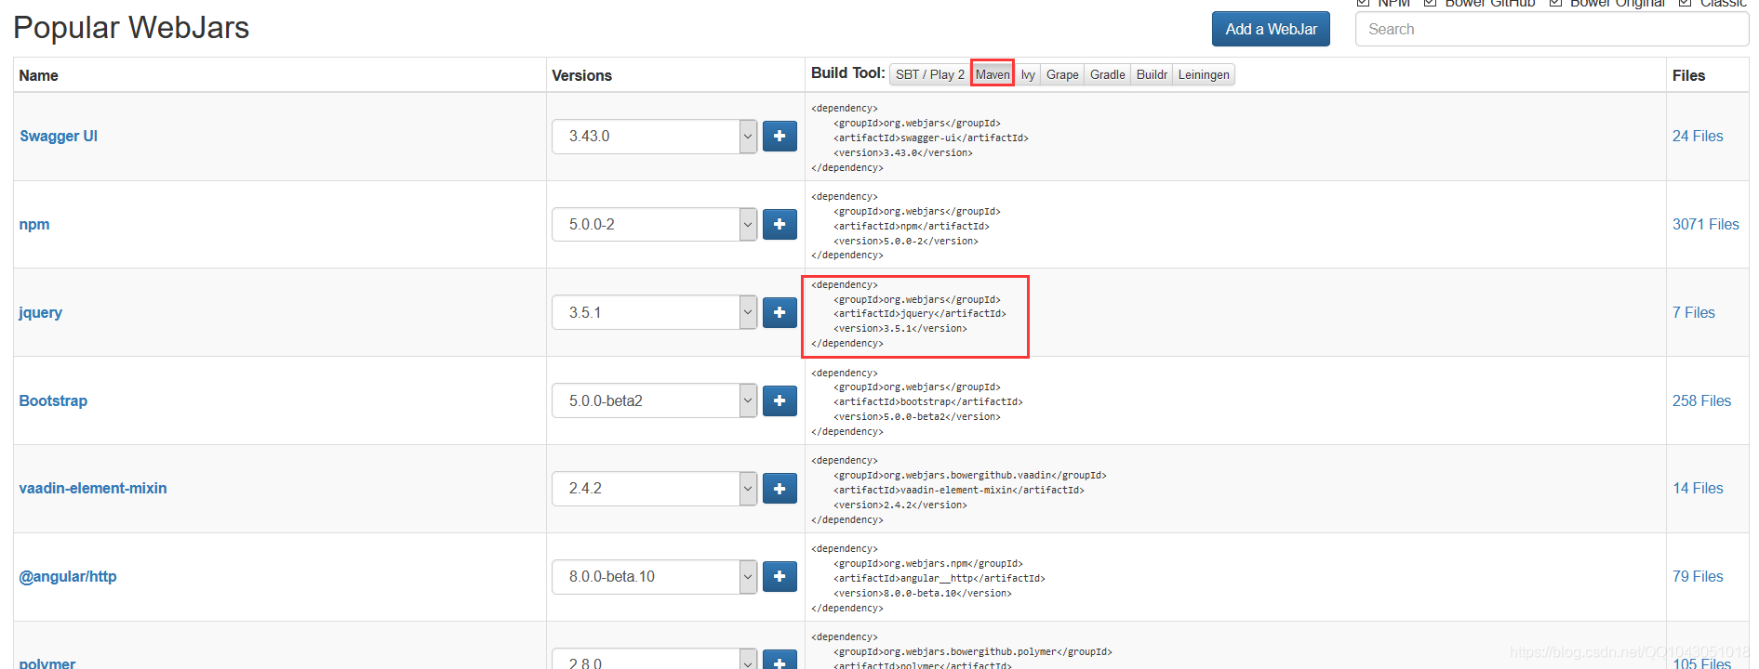
Task: Select the Buildr build tool
Action: [1152, 74]
